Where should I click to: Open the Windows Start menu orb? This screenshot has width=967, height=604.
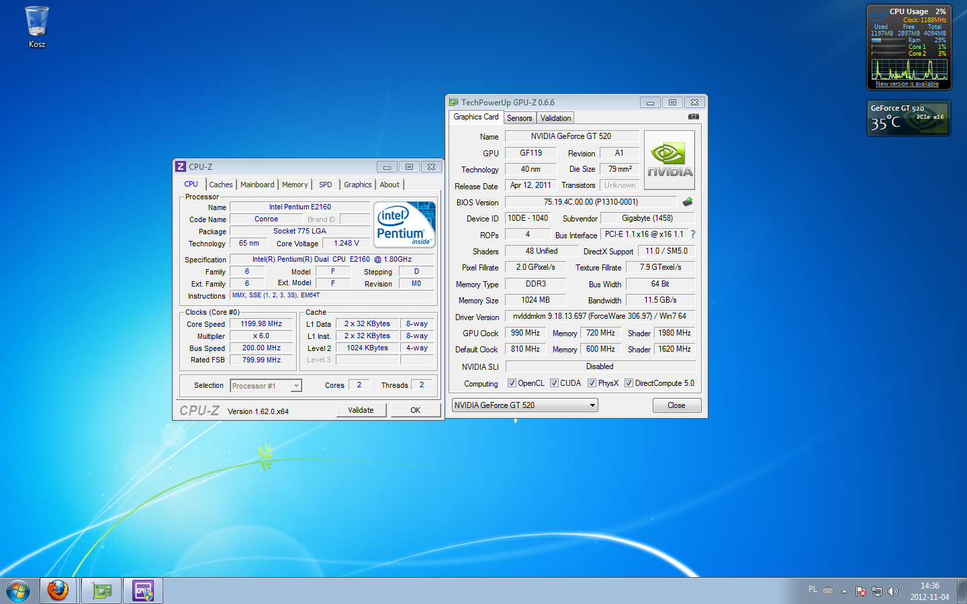coord(18,591)
